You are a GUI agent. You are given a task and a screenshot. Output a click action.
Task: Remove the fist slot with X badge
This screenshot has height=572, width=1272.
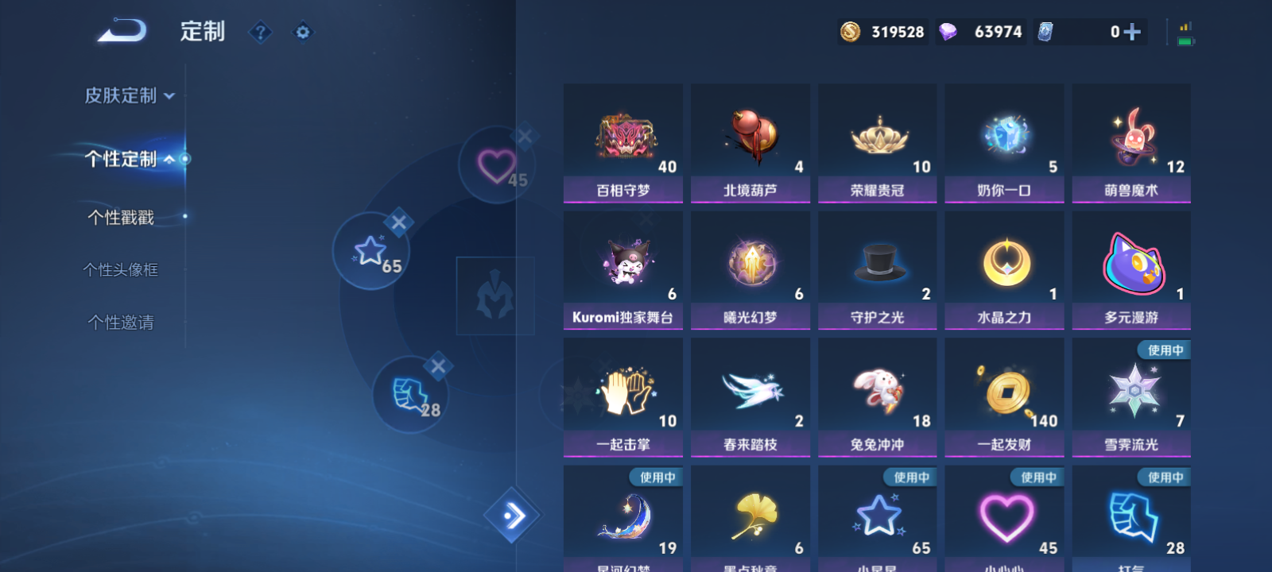[x=438, y=366]
